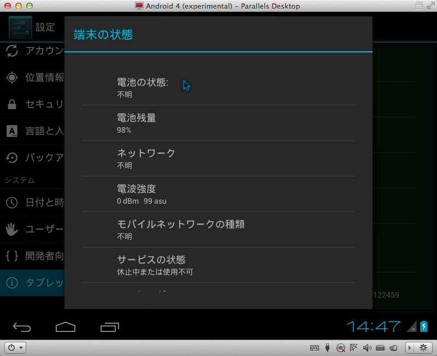Click the signal strength icon near clock
The width and height of the screenshot is (437, 356).
(x=412, y=327)
